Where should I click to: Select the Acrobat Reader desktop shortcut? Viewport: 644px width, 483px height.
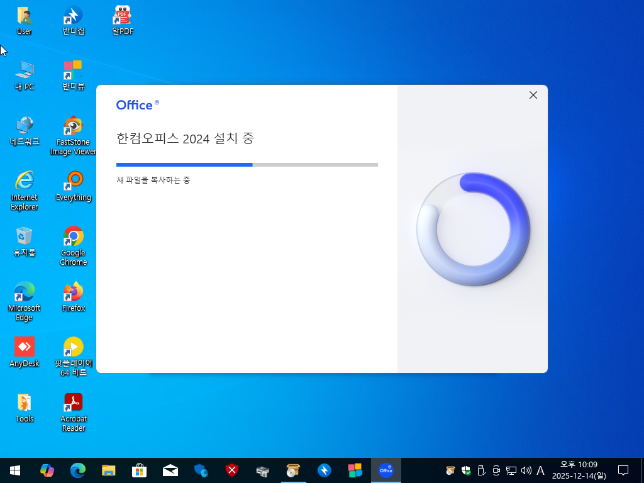pyautogui.click(x=74, y=413)
